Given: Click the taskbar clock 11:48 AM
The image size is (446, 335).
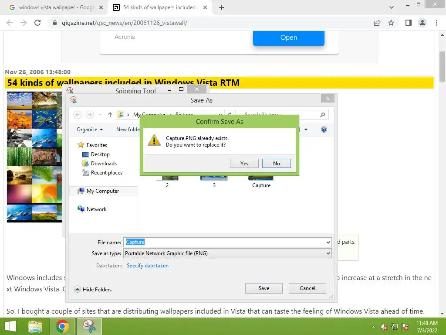Looking at the screenshot, I should pos(427,327).
